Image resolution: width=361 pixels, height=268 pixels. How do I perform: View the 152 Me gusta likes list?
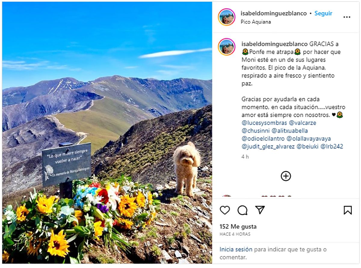tap(238, 227)
